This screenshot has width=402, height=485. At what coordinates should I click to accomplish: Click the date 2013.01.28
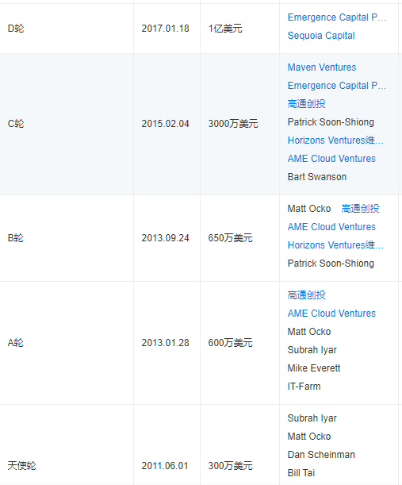point(165,343)
